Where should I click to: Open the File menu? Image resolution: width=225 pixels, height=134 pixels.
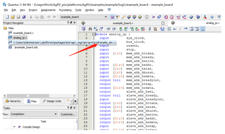click(6, 10)
